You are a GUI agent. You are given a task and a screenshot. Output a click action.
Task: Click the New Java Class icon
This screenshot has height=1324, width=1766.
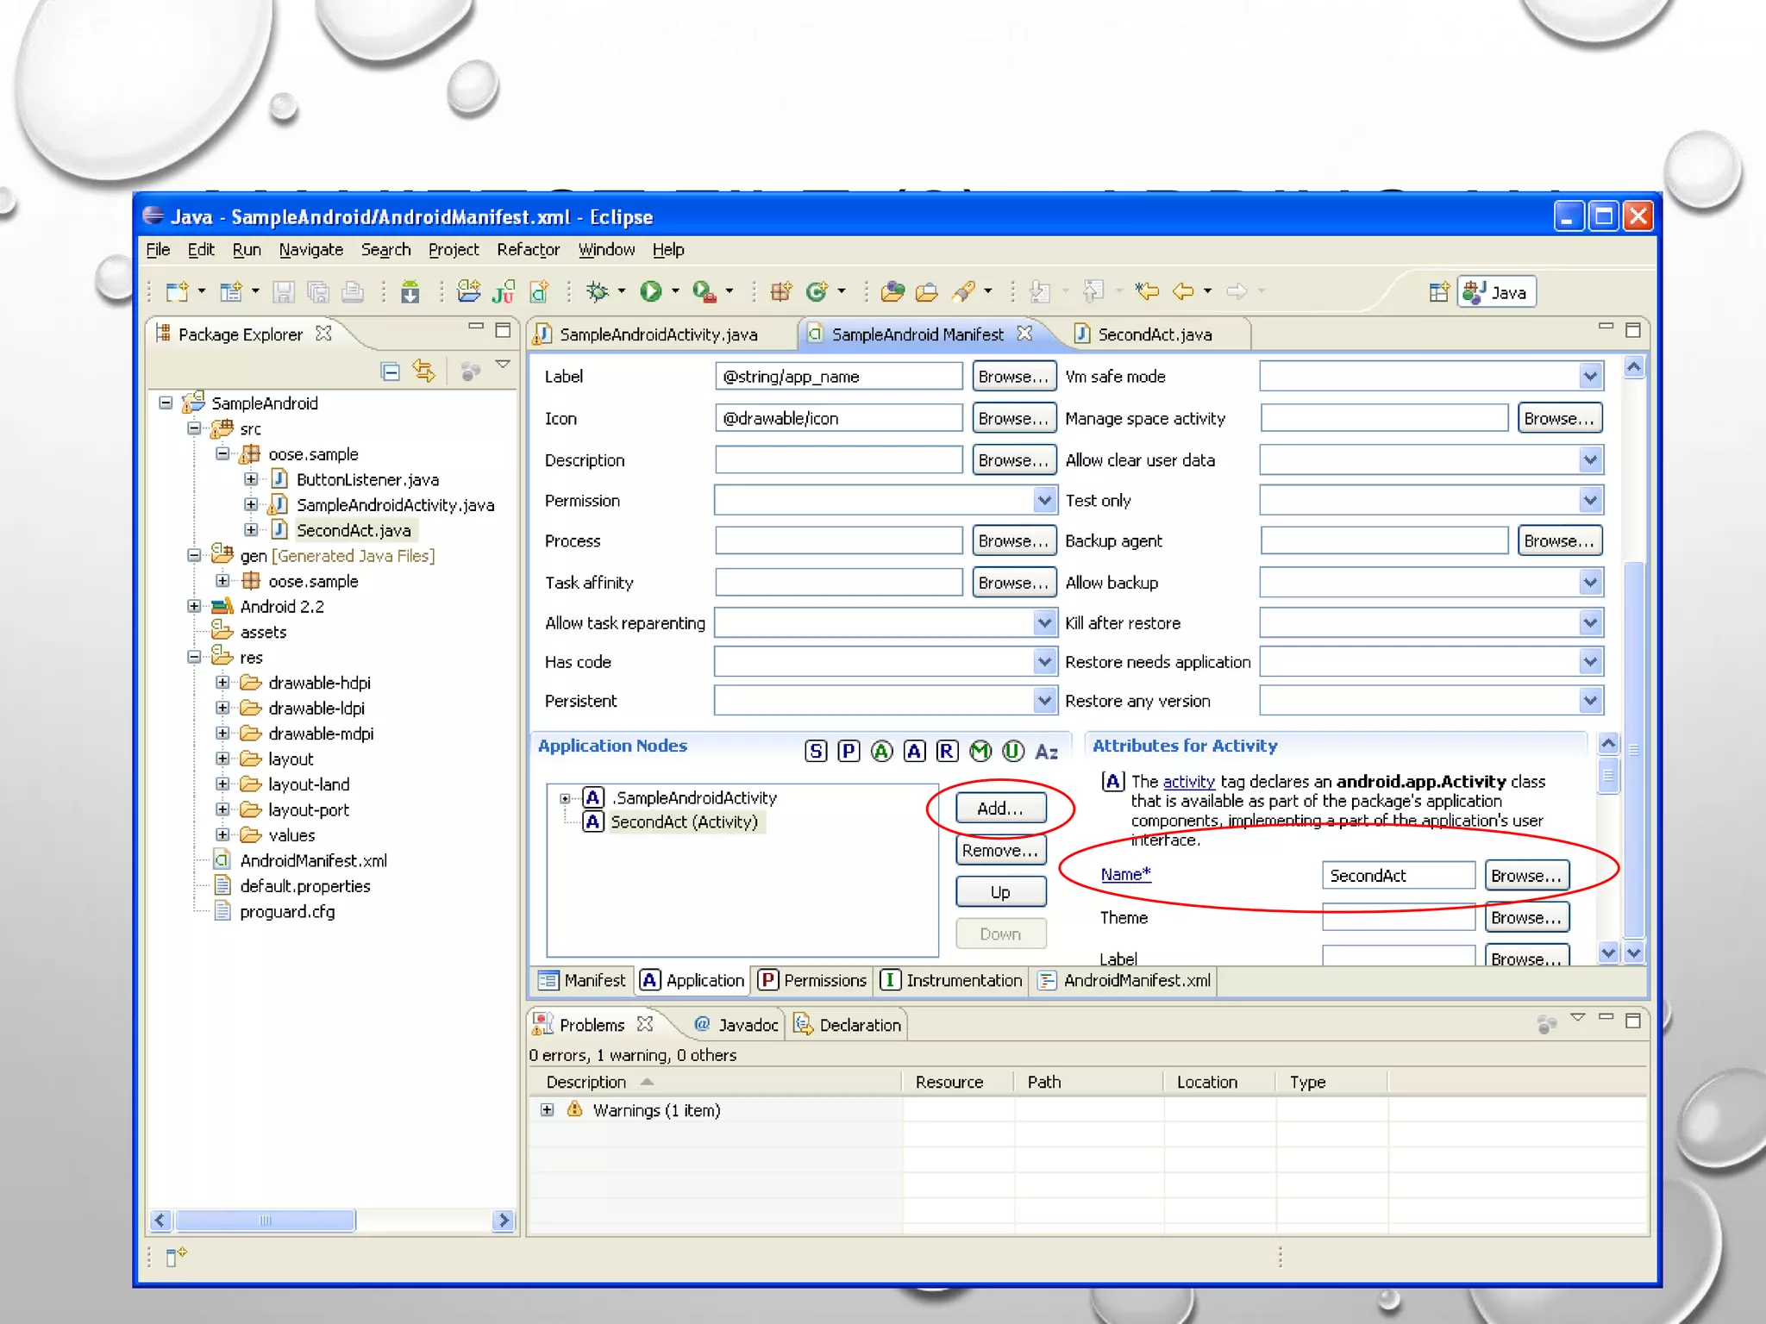pyautogui.click(x=816, y=292)
